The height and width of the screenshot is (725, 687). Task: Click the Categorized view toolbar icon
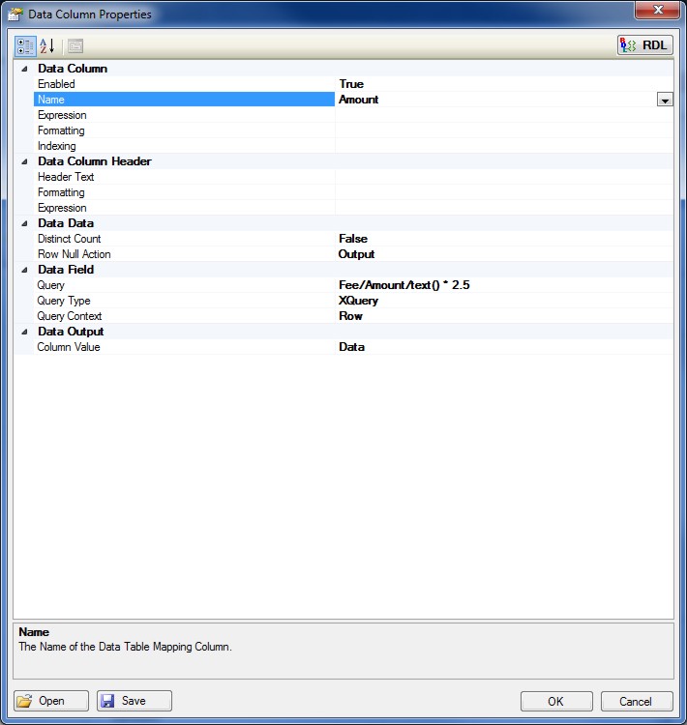[x=25, y=45]
